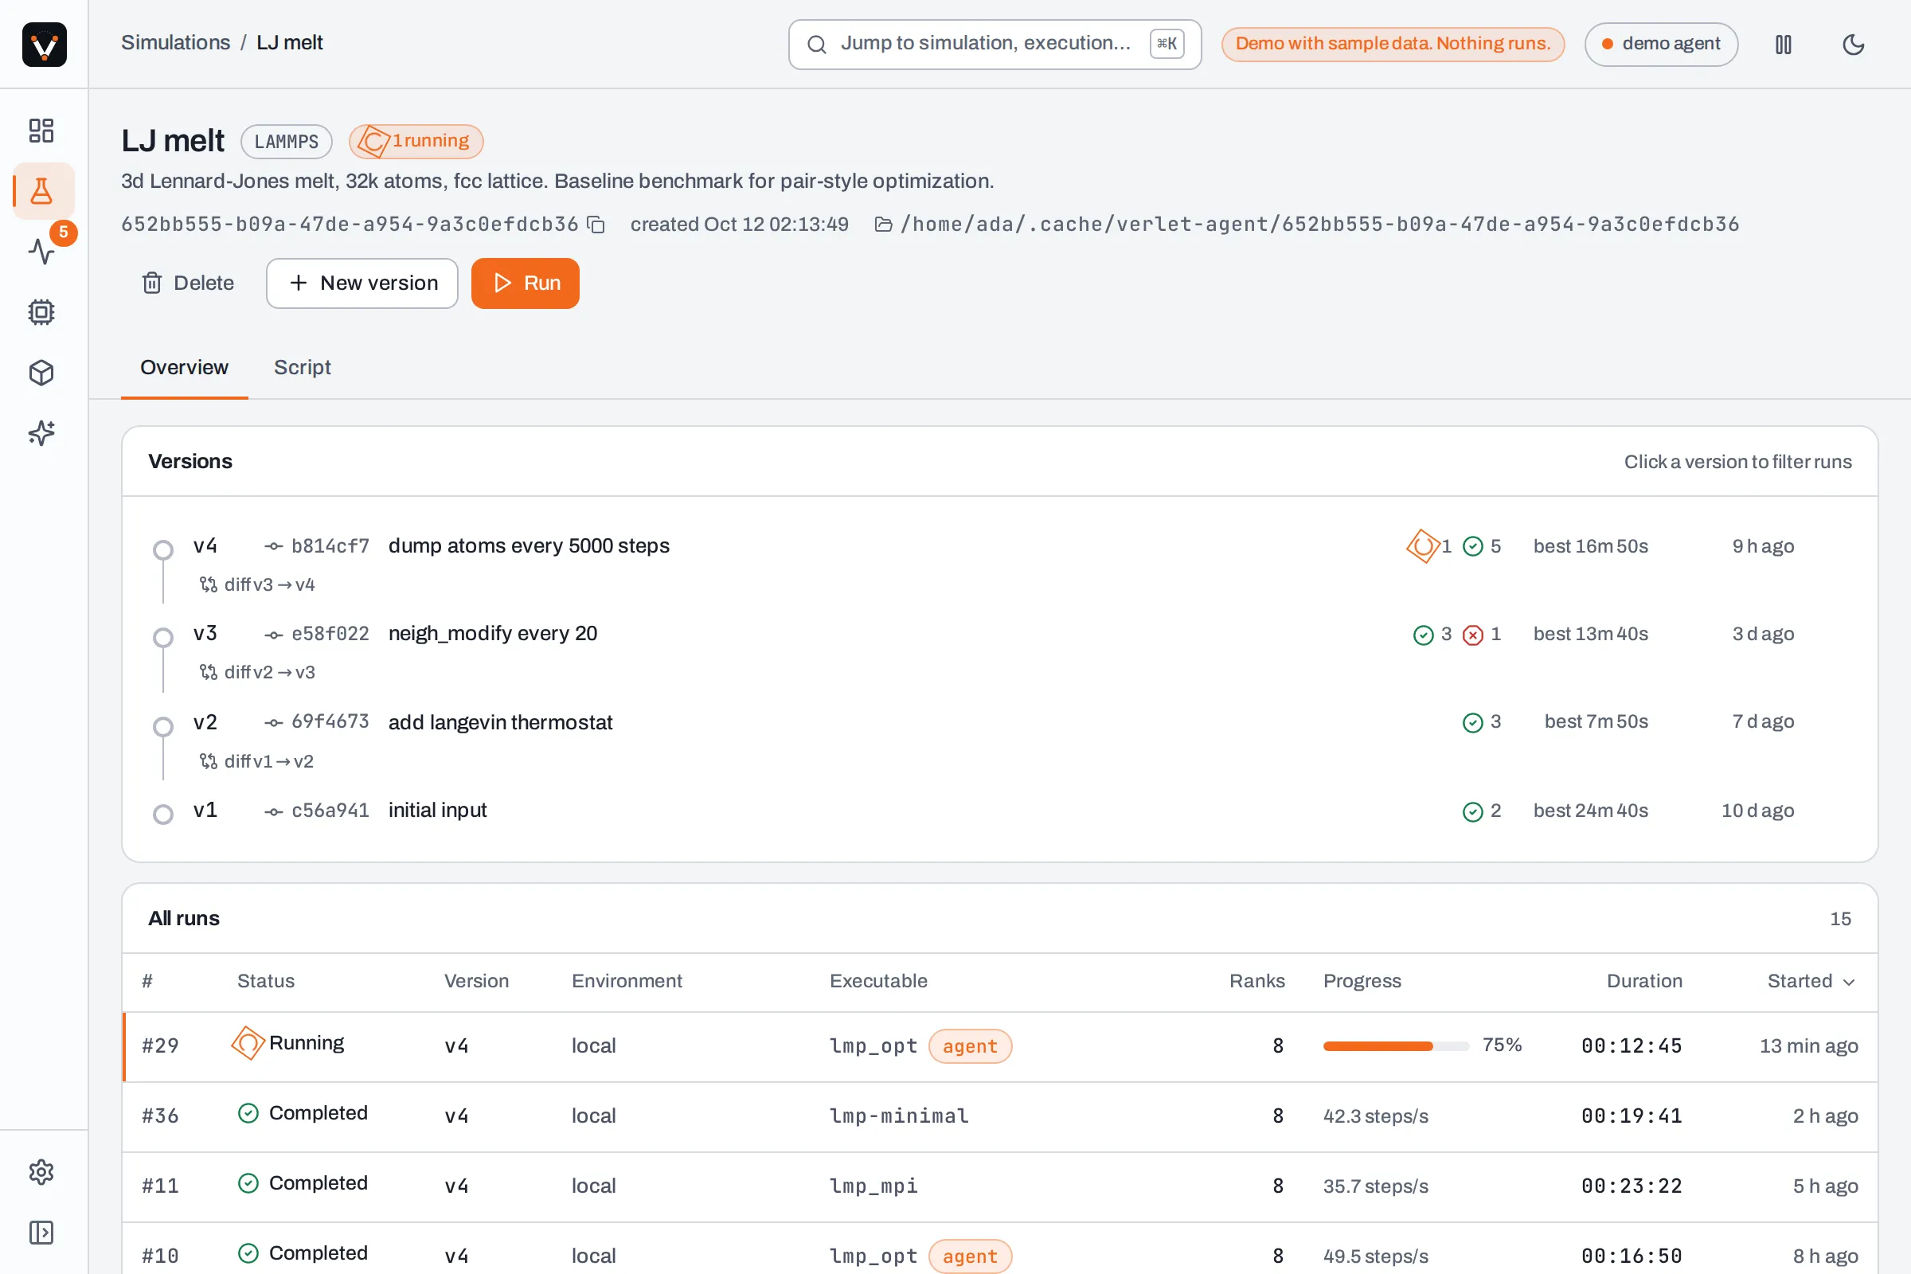Click Simulations breadcrumb link

pyautogui.click(x=175, y=42)
